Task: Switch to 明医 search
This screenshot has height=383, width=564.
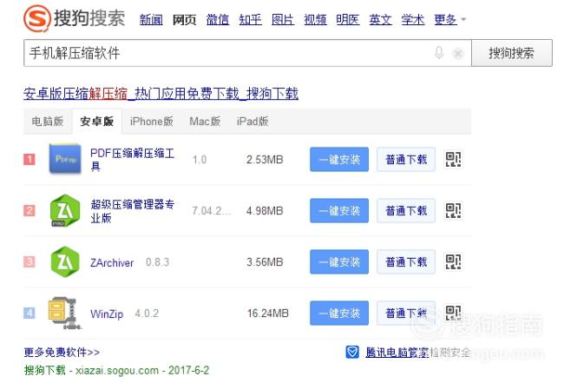Action: [348, 19]
